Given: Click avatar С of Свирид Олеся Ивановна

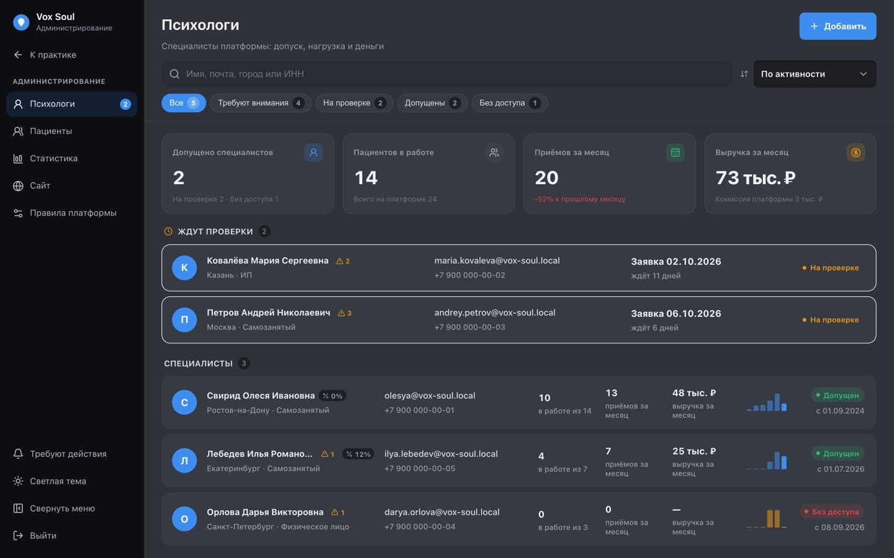Looking at the screenshot, I should point(184,402).
